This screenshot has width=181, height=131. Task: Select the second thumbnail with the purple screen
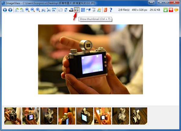click(31, 116)
